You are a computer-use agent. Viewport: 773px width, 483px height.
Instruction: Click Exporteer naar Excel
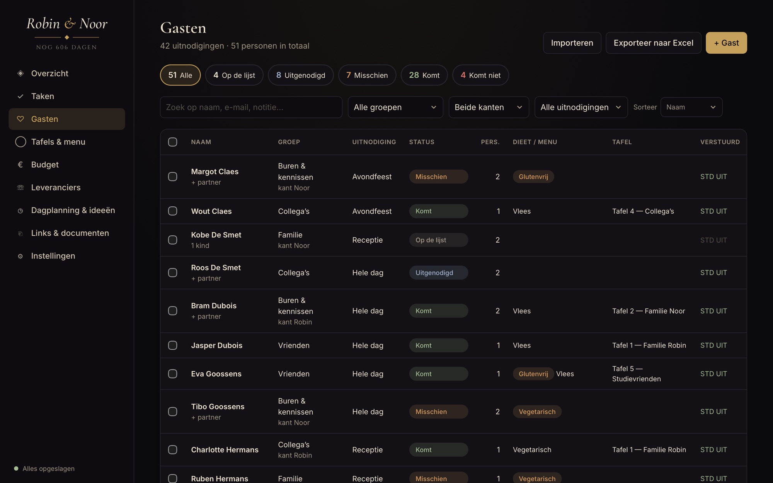653,43
